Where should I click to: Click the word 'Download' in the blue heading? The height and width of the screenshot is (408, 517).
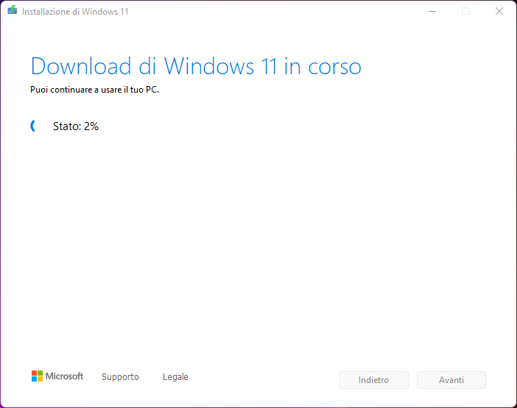(x=81, y=66)
